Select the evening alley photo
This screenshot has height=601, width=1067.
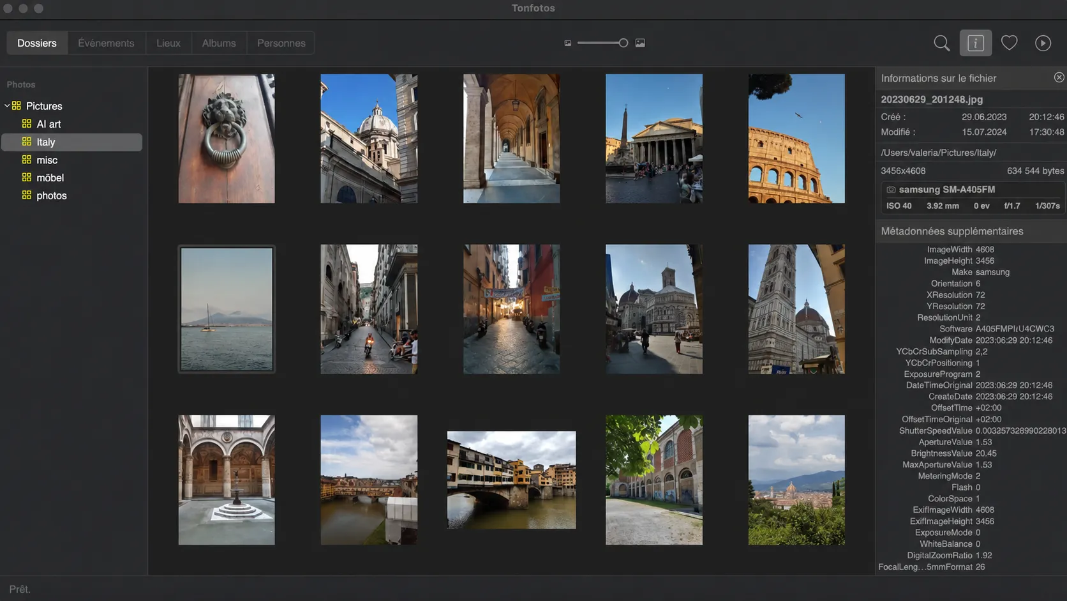(x=511, y=309)
